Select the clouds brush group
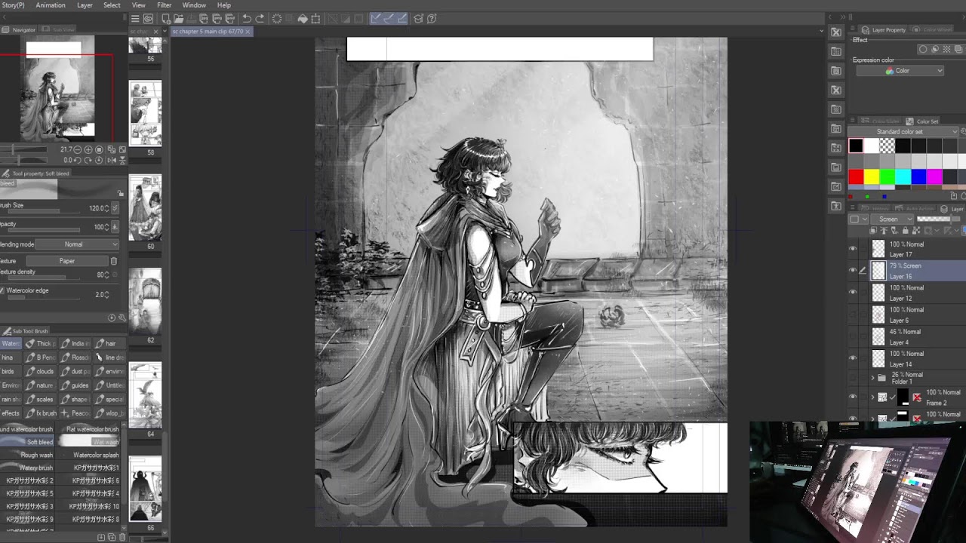 40,371
